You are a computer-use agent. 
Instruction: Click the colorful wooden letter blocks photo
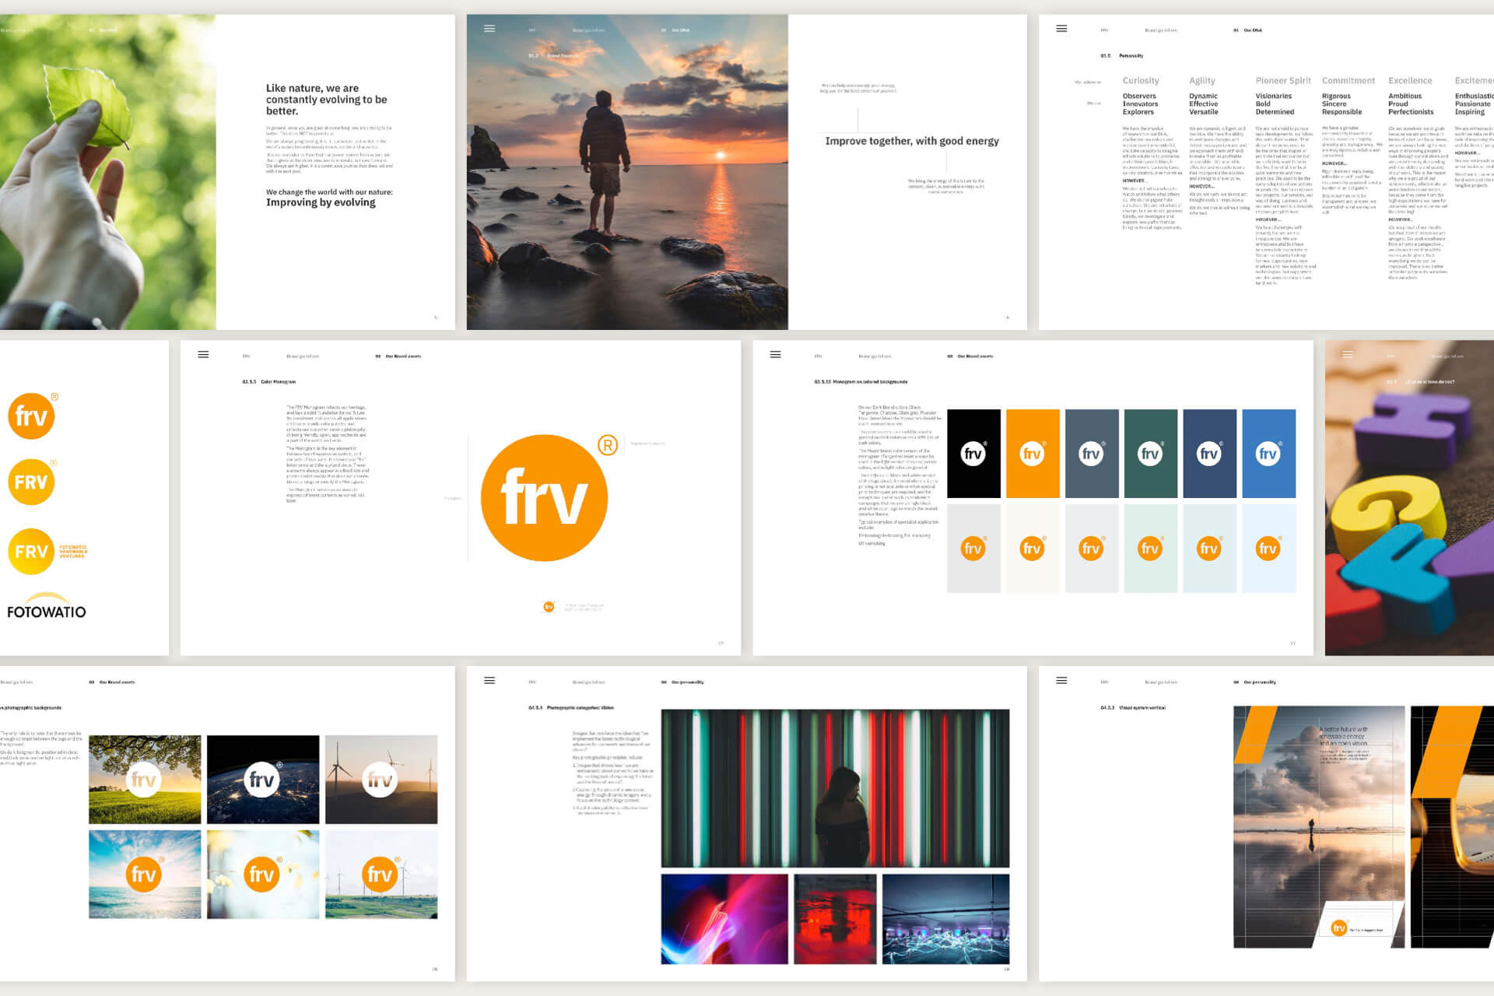1409,498
